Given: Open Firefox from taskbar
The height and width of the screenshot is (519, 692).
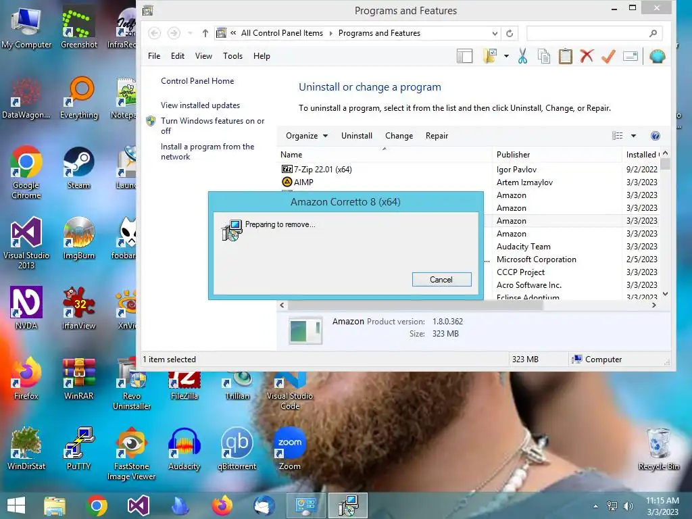Looking at the screenshot, I should [222, 505].
